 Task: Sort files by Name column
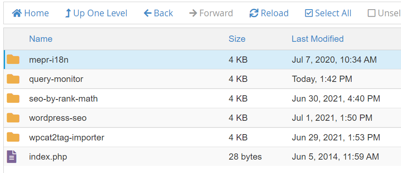[x=41, y=39]
